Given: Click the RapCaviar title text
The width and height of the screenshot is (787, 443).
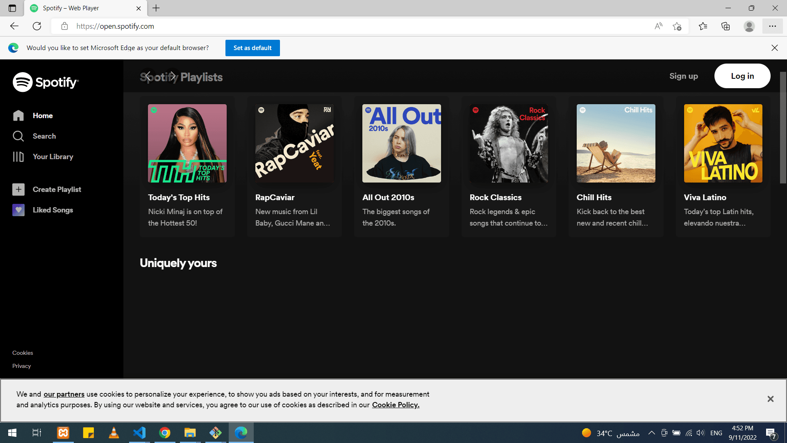Looking at the screenshot, I should [275, 197].
